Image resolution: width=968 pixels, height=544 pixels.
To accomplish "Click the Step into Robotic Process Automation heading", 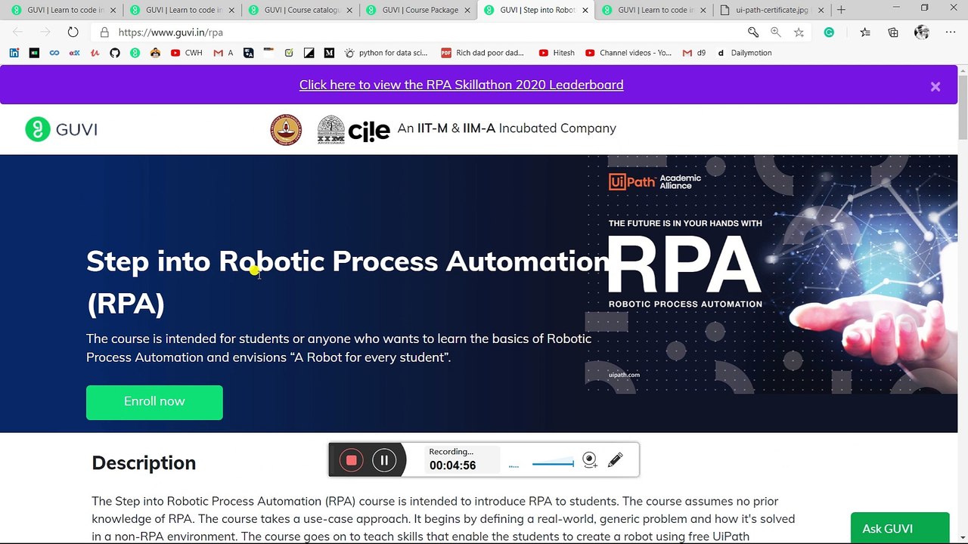I will tap(348, 282).
